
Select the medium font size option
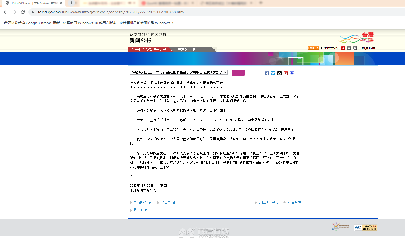pos(349,48)
